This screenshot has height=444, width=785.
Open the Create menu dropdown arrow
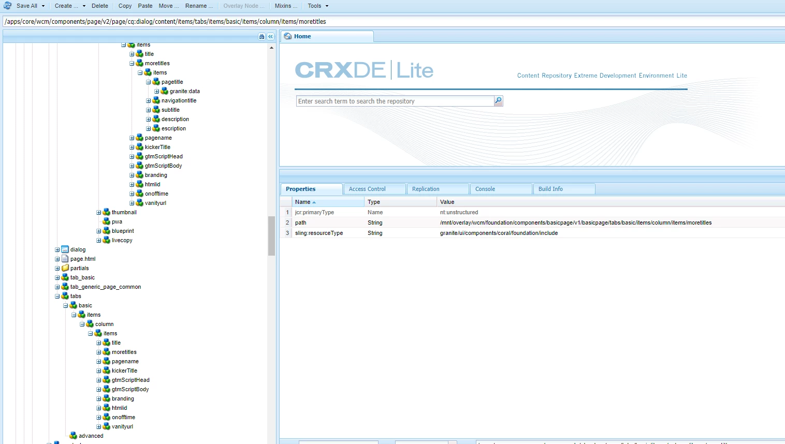point(84,6)
